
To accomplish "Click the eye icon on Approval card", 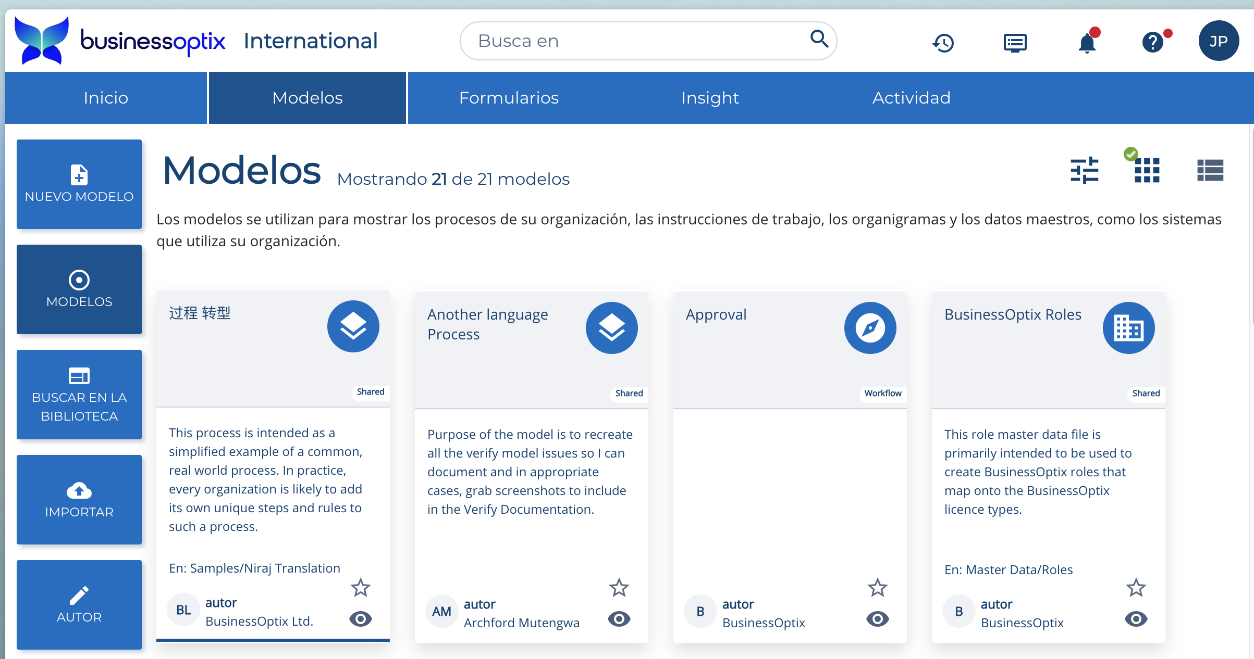I will coord(877,619).
